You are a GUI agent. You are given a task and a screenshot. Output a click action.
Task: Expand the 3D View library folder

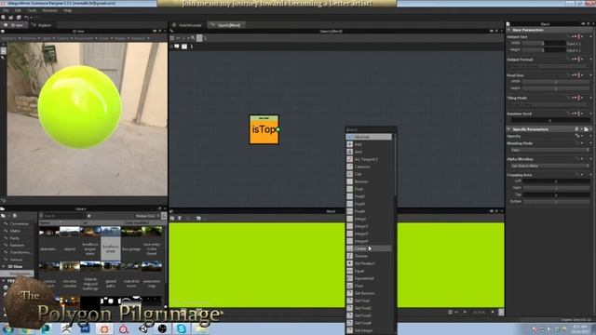(4, 267)
